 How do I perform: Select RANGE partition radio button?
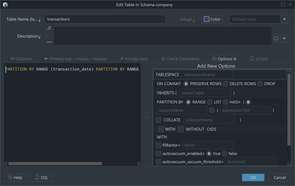[x=188, y=102]
